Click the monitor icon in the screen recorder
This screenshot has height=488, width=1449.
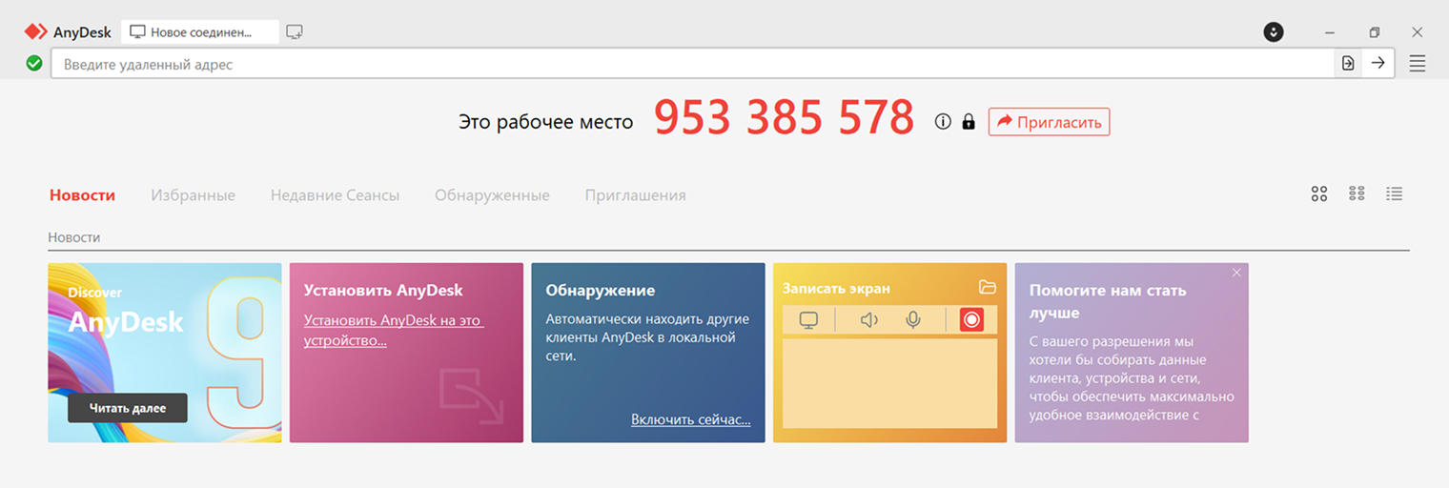click(x=808, y=320)
